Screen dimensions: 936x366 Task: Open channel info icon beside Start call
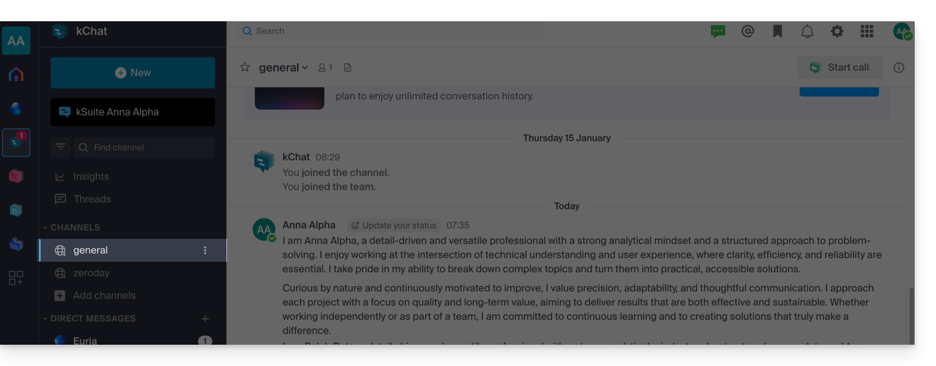pos(898,67)
